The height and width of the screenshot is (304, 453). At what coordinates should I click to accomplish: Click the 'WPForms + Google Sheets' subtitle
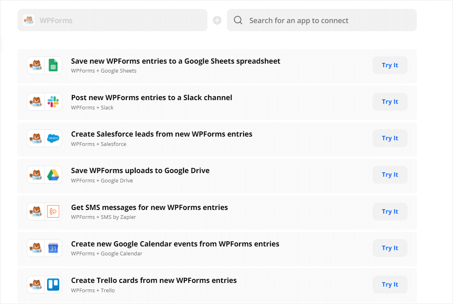click(x=104, y=71)
